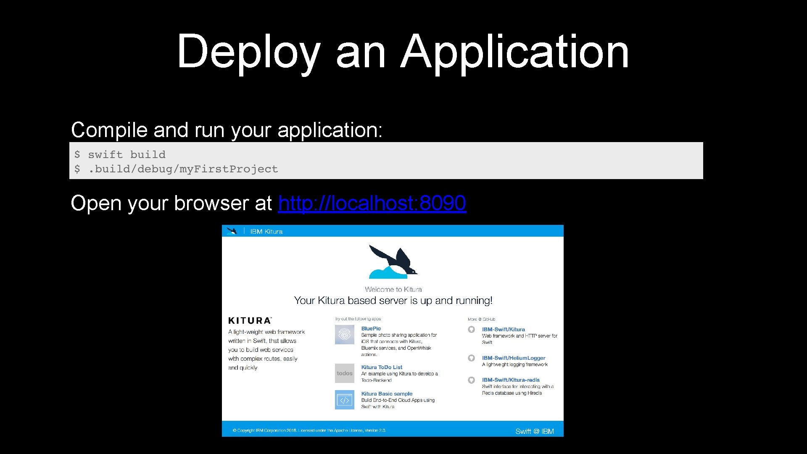Open the BluePic sample app link
The height and width of the screenshot is (454, 807).
point(371,329)
